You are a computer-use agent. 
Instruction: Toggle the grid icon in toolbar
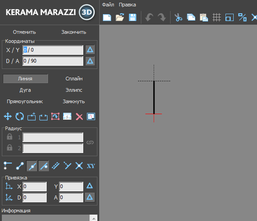[217, 17]
